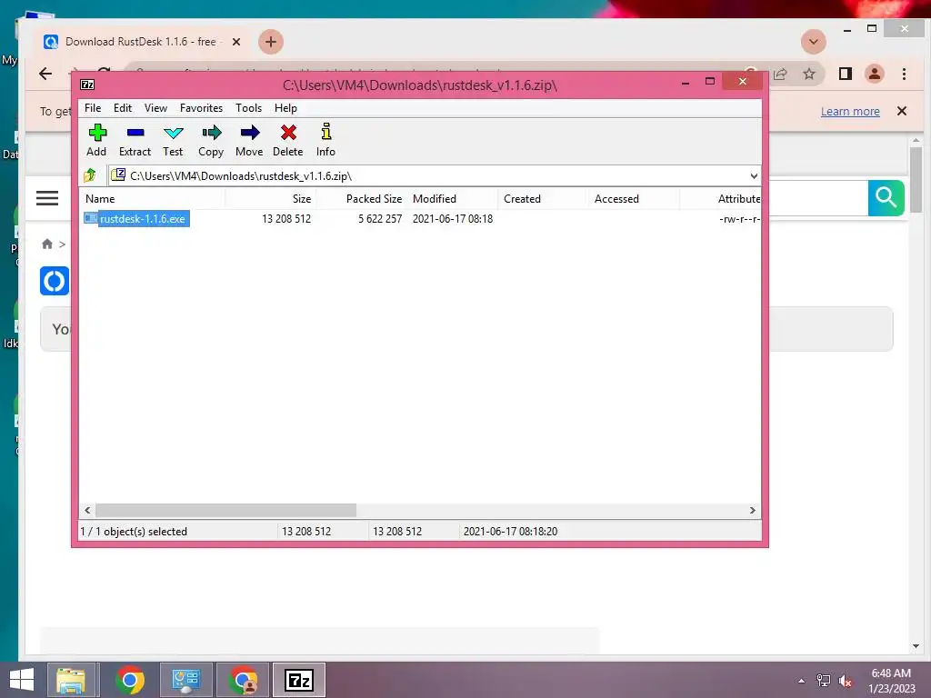Bookmark this page star icon

(808, 74)
